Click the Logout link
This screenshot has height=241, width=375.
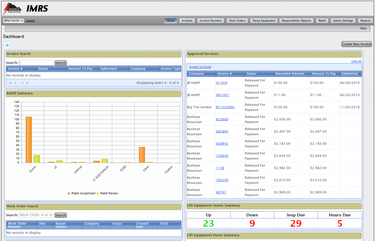coord(30,21)
